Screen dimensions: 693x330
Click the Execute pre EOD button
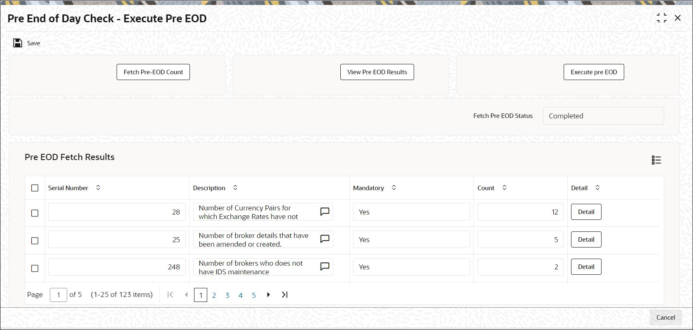[x=594, y=72]
